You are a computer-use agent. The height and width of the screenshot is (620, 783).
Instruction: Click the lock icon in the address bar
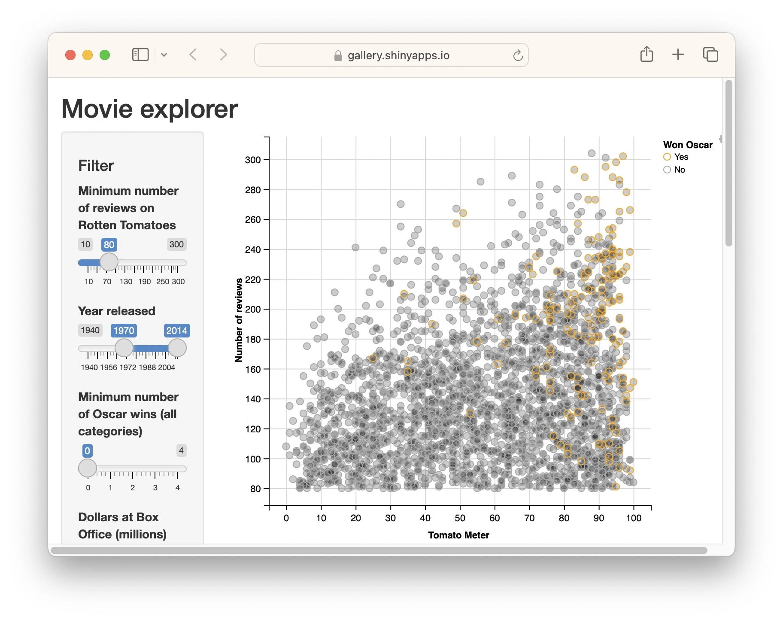point(338,56)
